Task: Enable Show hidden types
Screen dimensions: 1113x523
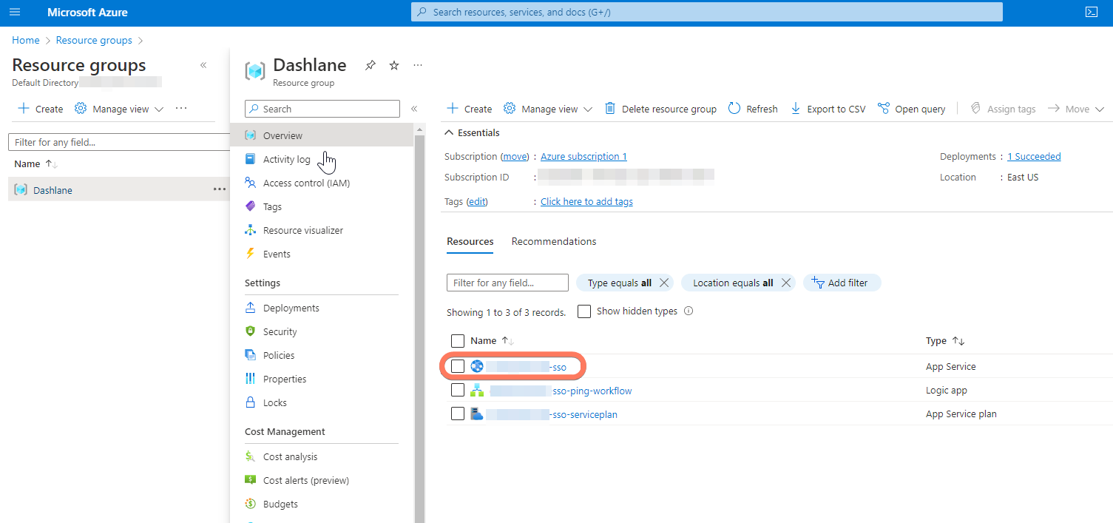Action: pos(584,311)
